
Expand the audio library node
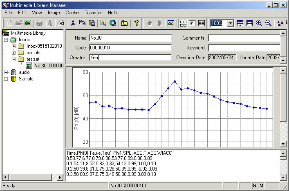point(6,72)
